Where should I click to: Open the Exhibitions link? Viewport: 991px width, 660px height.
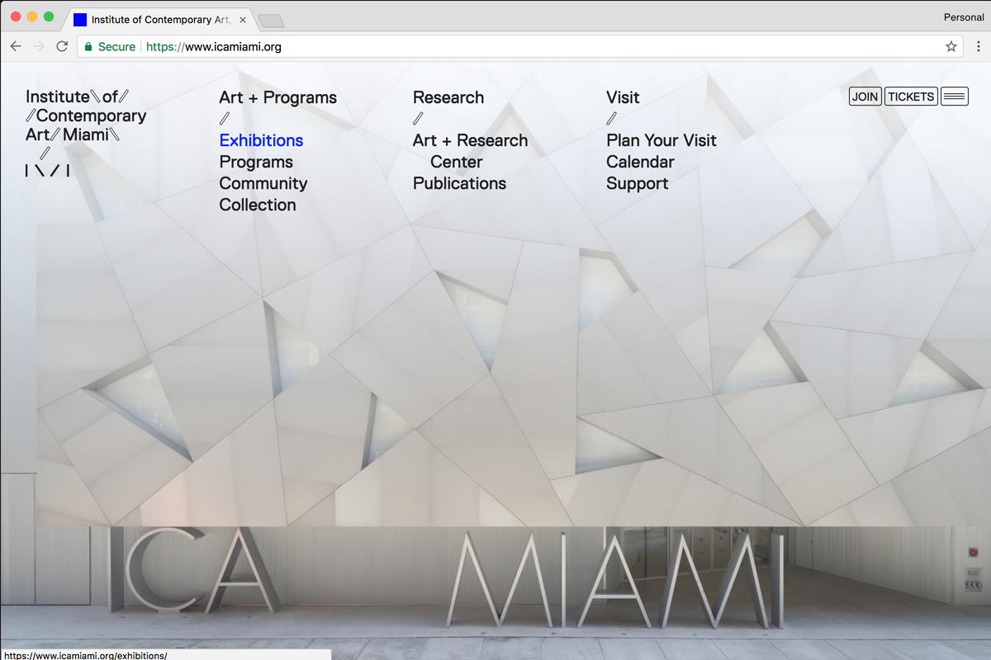(x=261, y=140)
